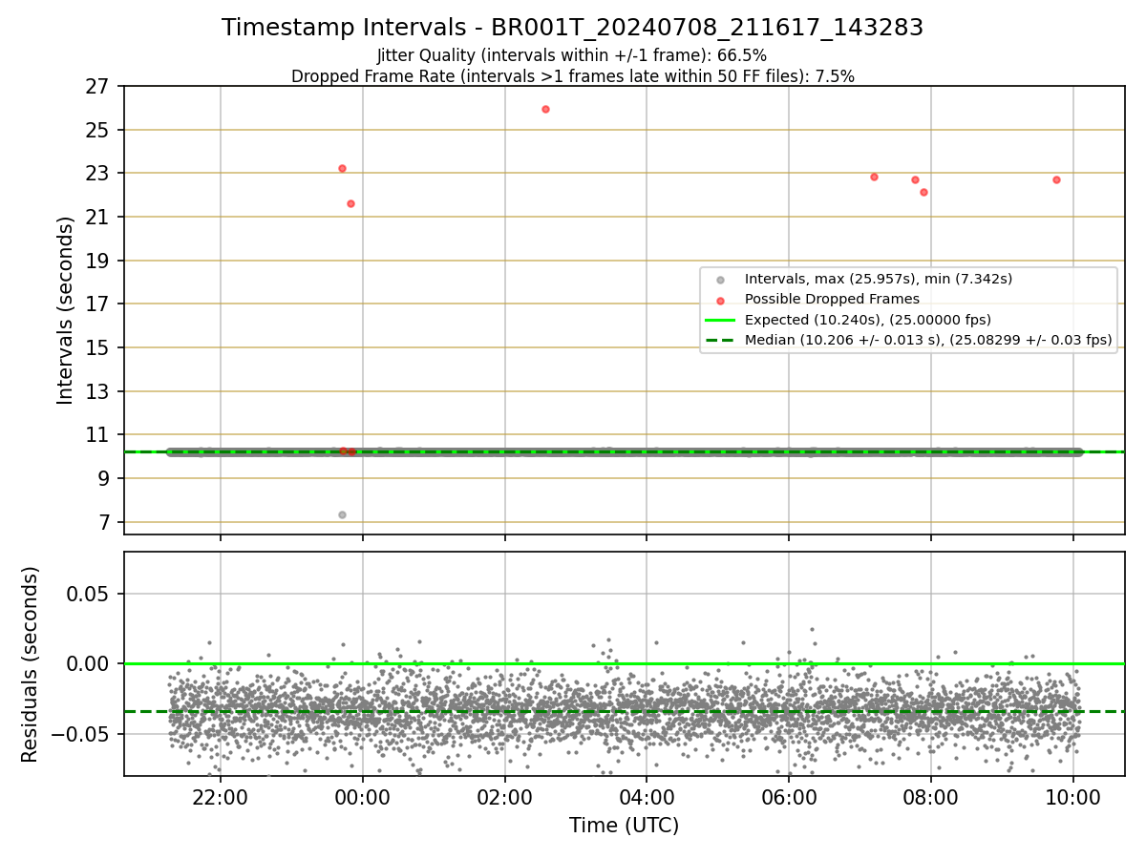This screenshot has width=1146, height=859.
Task: Click the x-axis tick label '02:00'
Action: pyautogui.click(x=505, y=798)
